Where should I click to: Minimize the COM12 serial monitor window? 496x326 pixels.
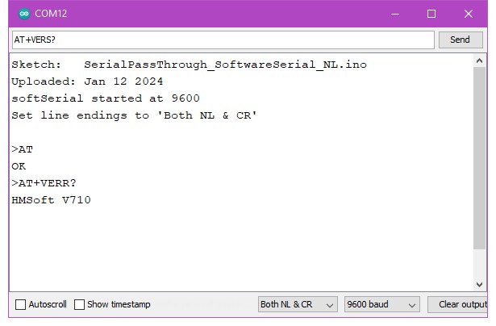pyautogui.click(x=395, y=14)
